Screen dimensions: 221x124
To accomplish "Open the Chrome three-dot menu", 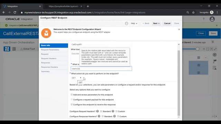I will (217, 12).
